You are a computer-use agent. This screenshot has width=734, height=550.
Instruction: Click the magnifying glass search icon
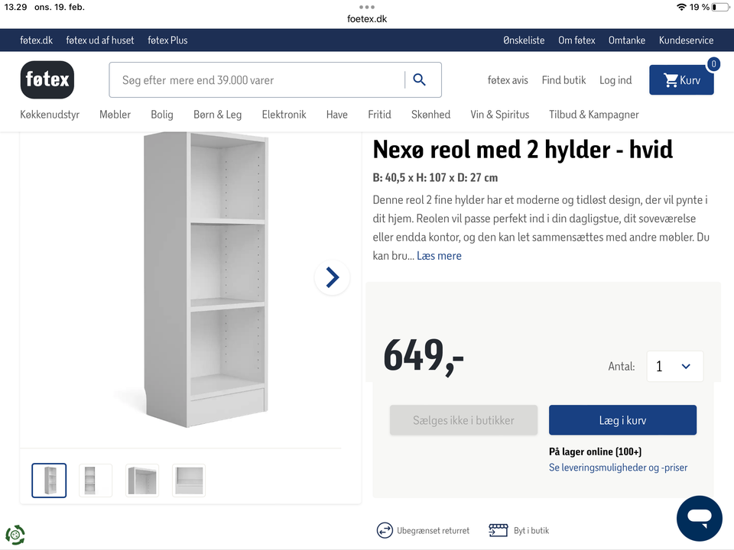[419, 79]
